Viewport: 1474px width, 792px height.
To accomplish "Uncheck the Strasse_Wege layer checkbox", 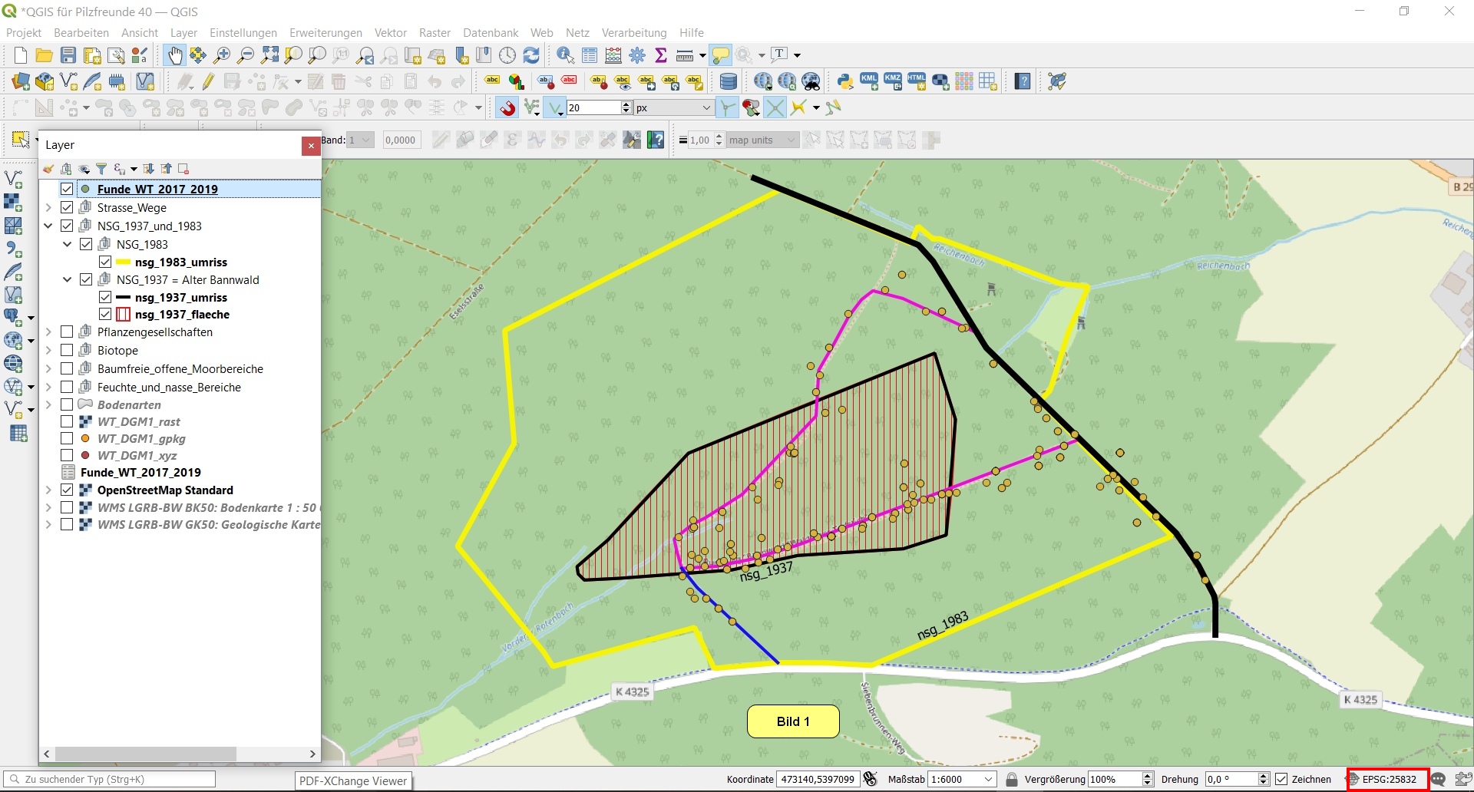I will click(x=67, y=207).
